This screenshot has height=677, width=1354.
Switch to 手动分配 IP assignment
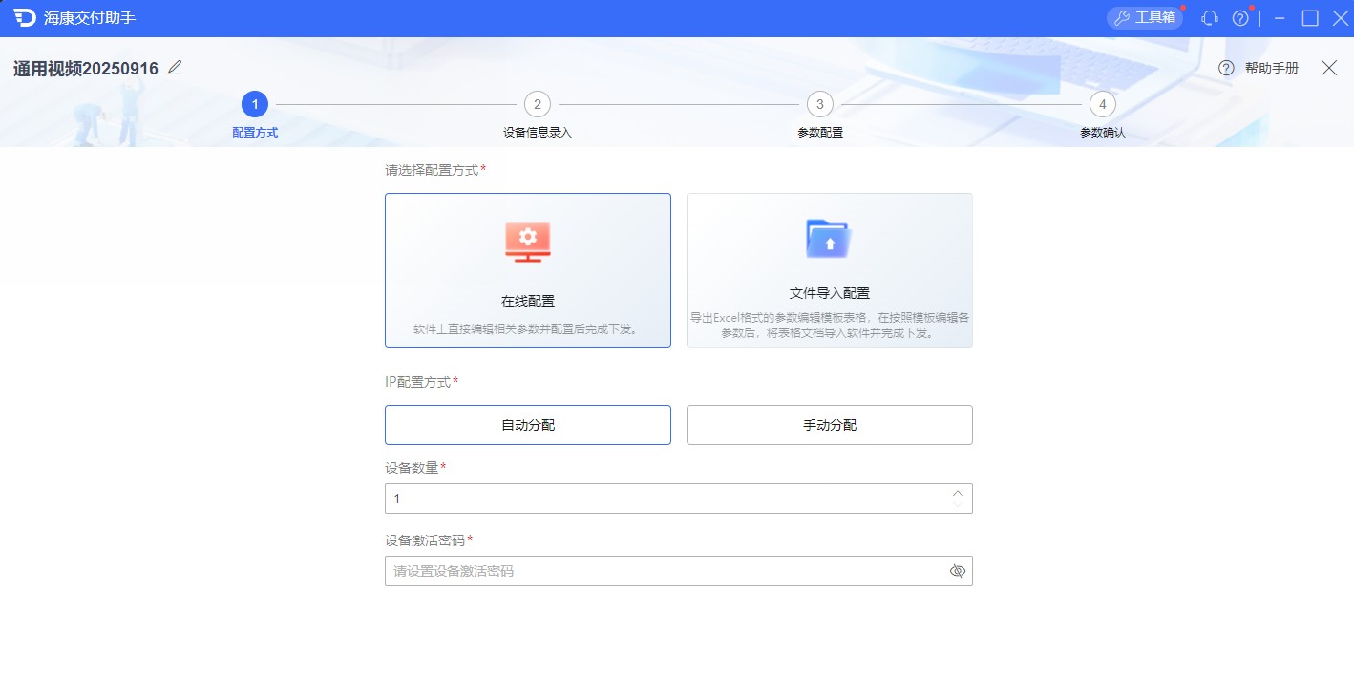pos(829,424)
